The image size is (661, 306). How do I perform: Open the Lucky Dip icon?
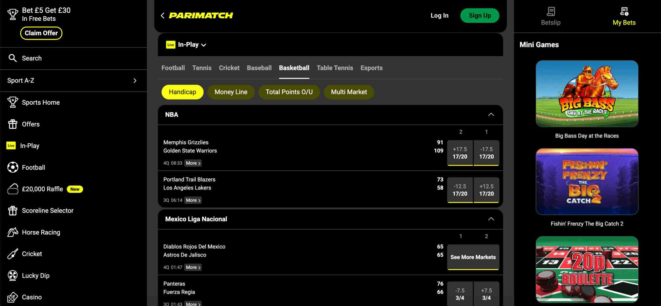tap(12, 275)
